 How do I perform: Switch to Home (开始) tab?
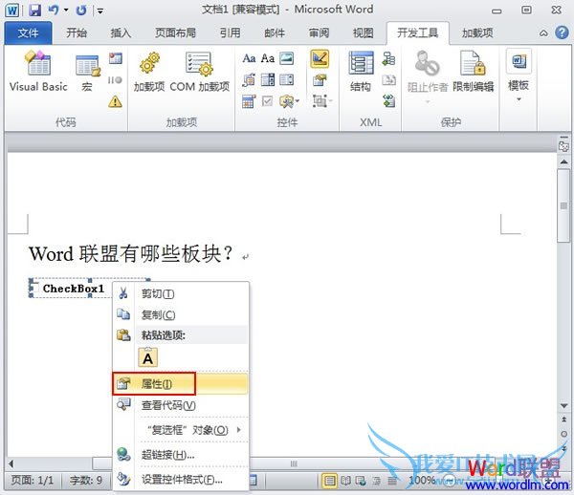click(x=77, y=32)
